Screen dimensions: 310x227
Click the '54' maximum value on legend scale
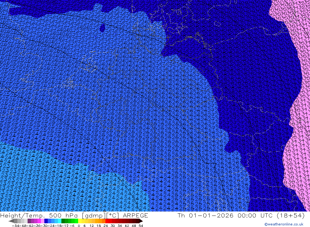[x=141, y=226]
